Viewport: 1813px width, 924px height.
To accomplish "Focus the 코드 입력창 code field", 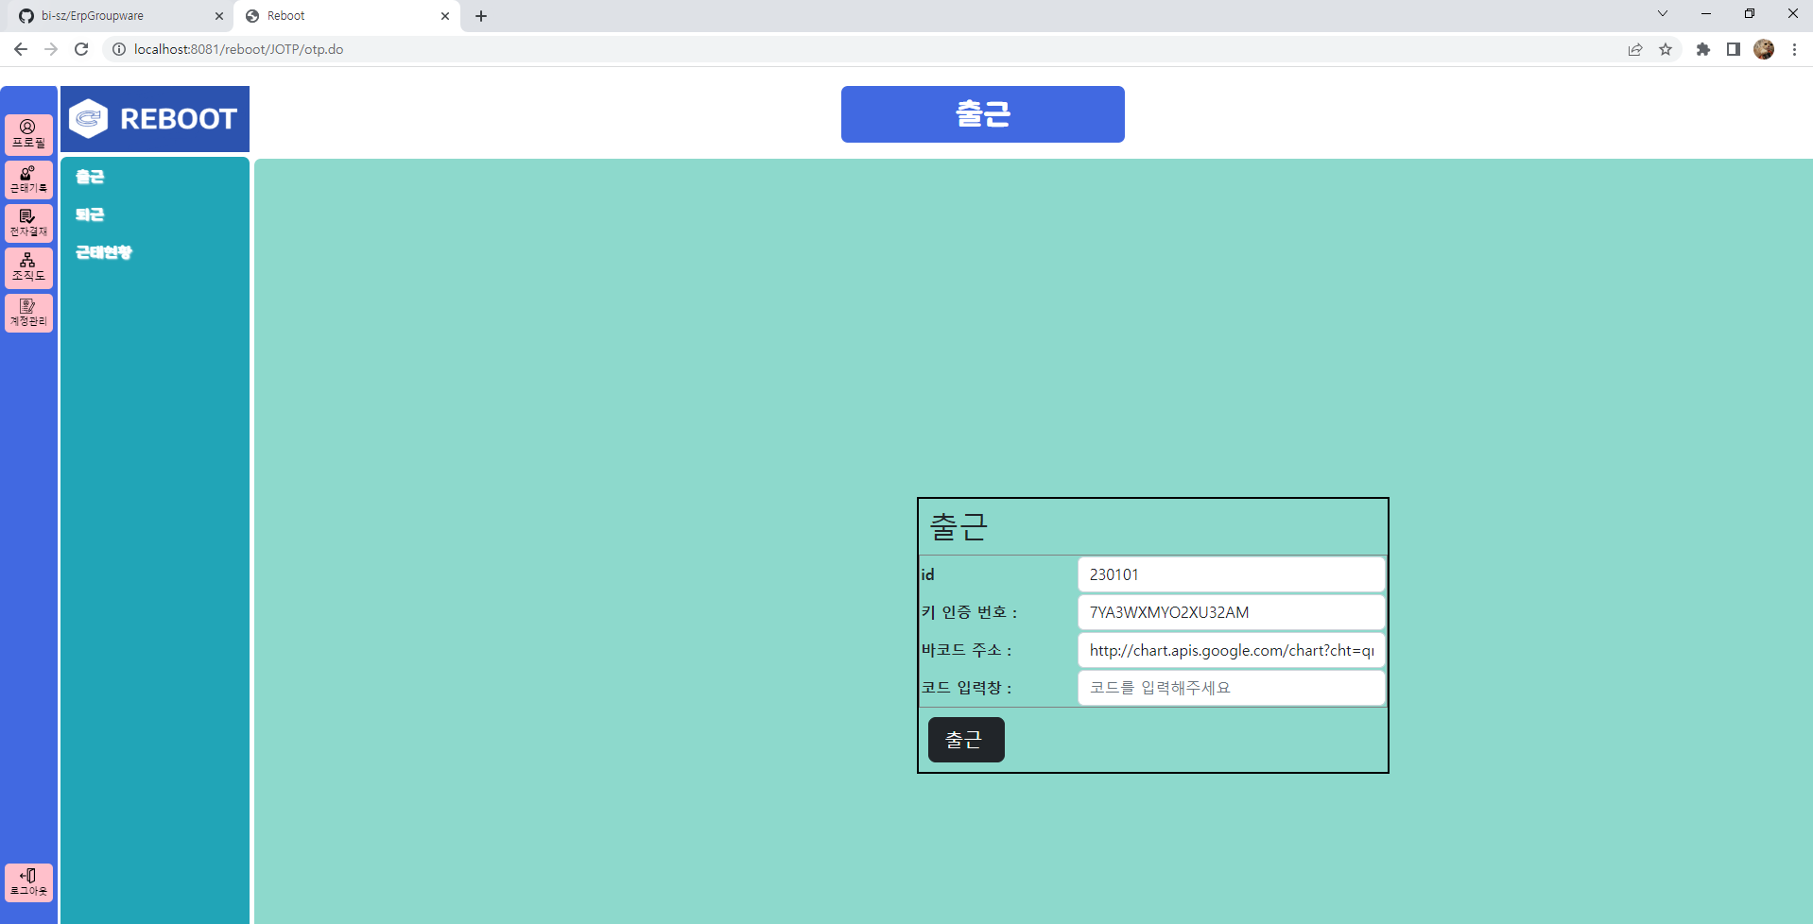I will pos(1232,688).
